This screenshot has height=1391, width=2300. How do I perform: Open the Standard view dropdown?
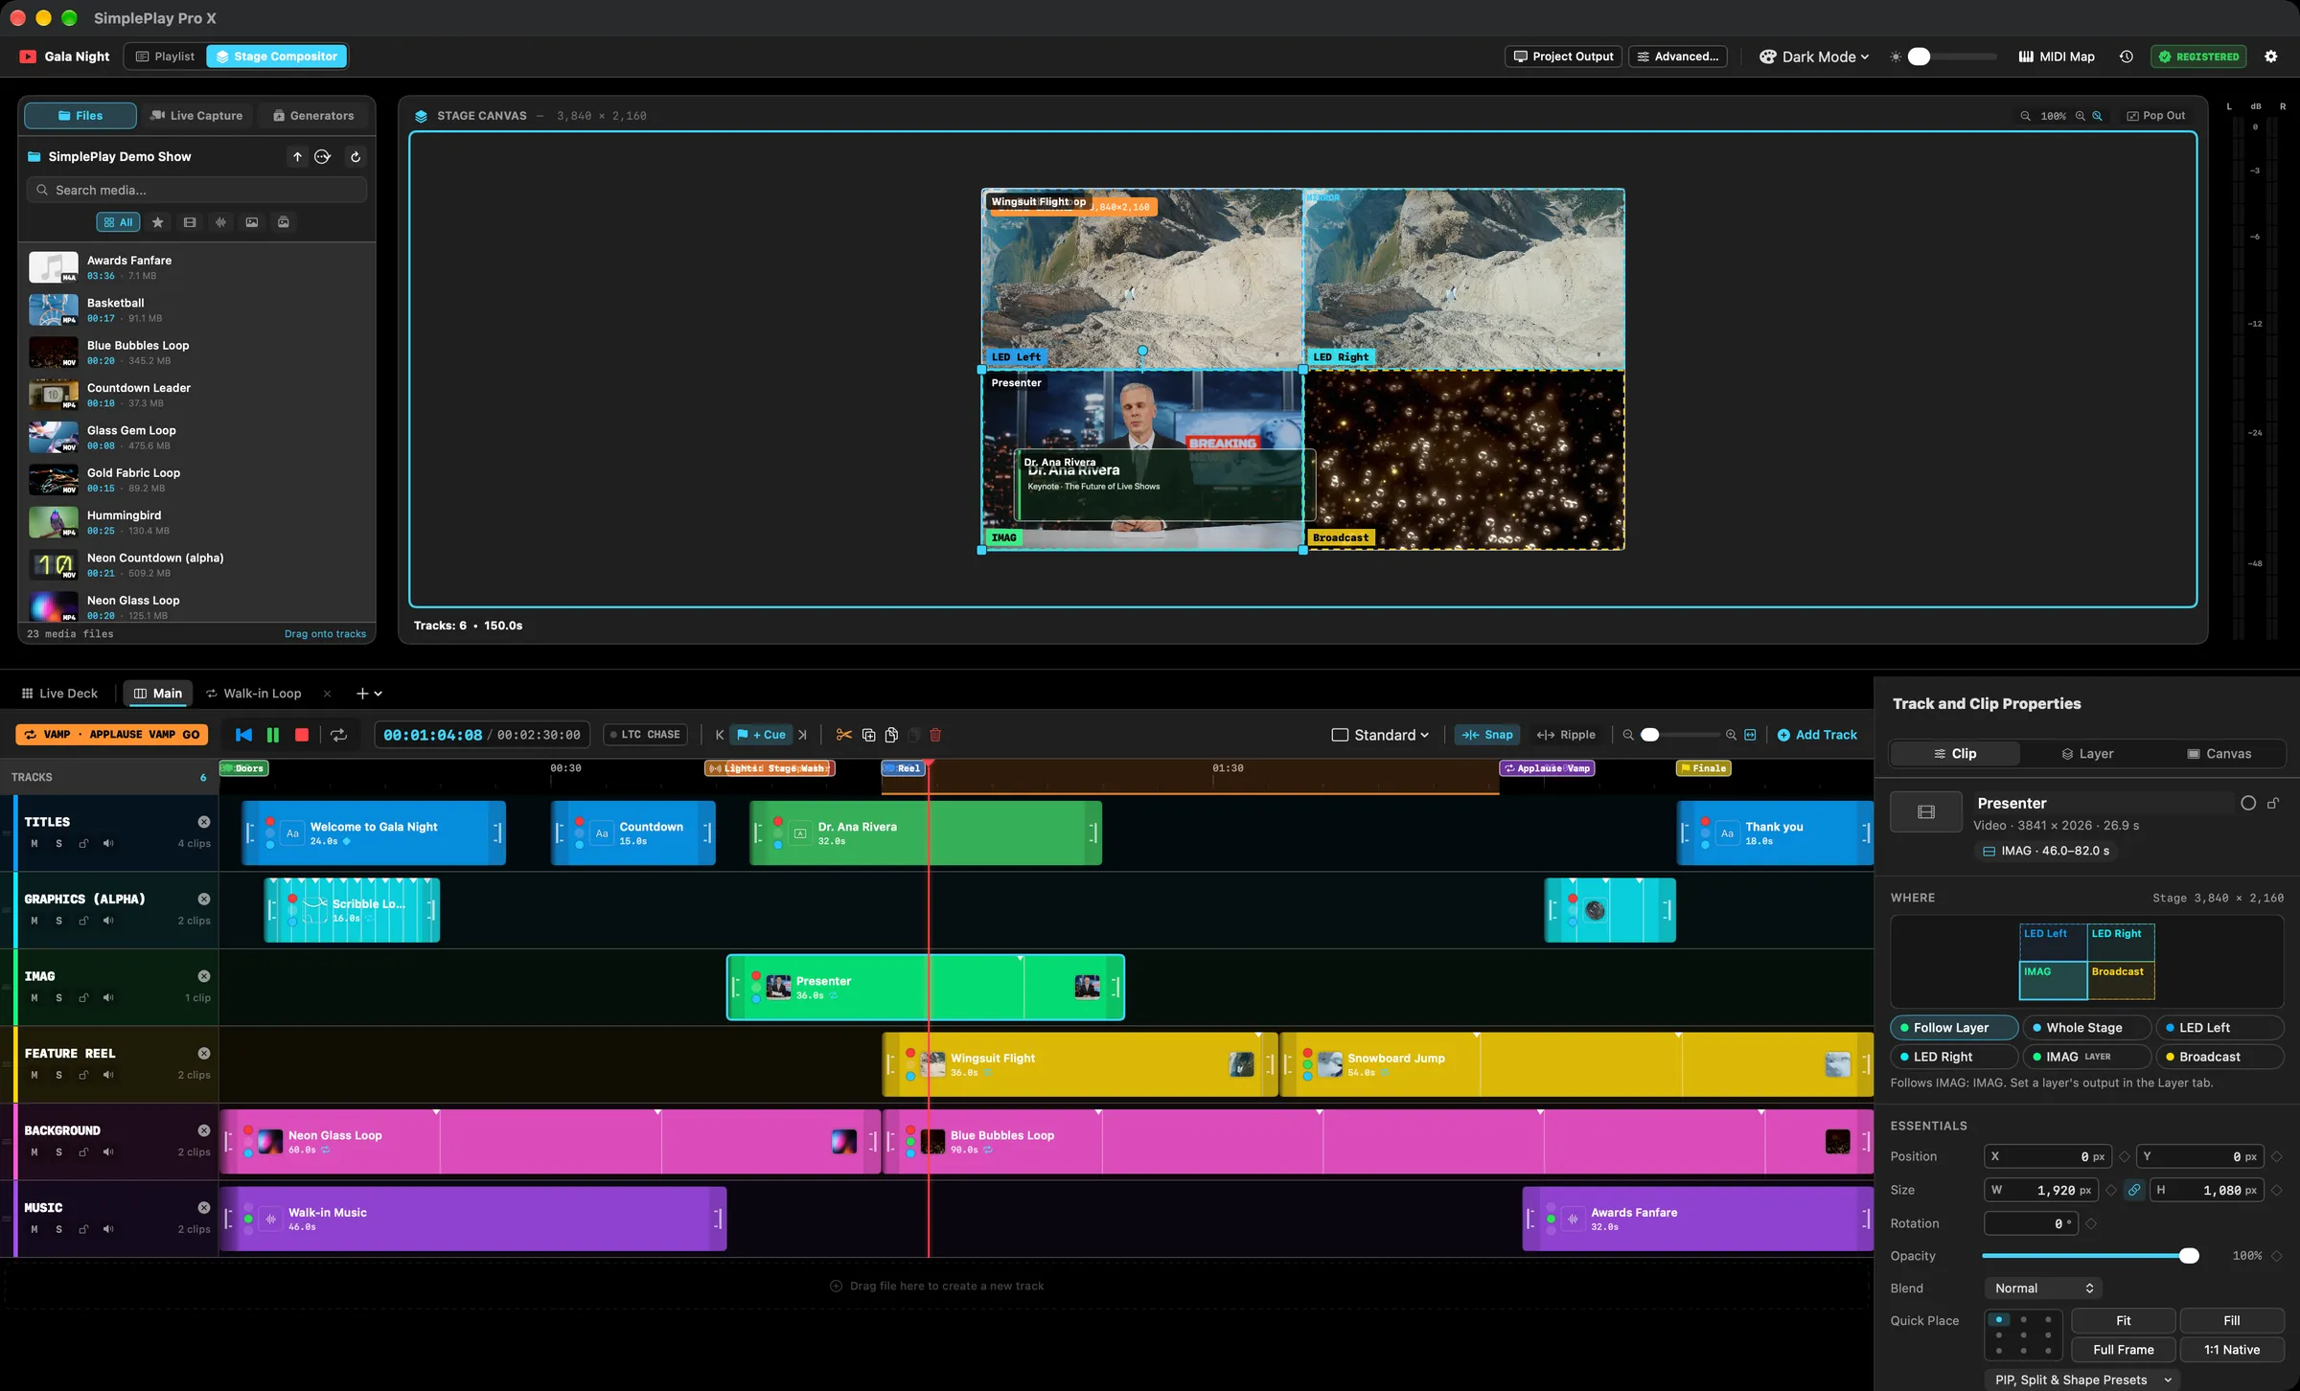[x=1380, y=735]
